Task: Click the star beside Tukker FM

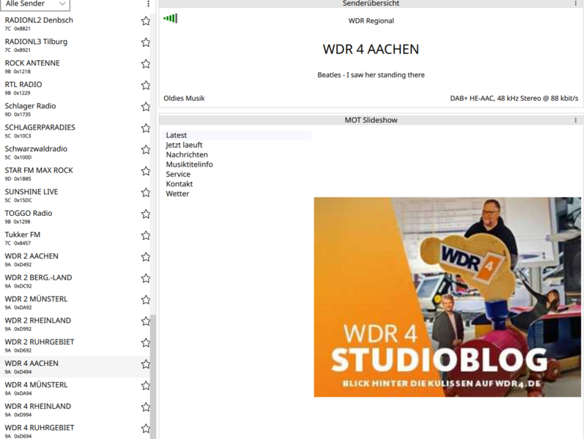Action: [x=146, y=236]
